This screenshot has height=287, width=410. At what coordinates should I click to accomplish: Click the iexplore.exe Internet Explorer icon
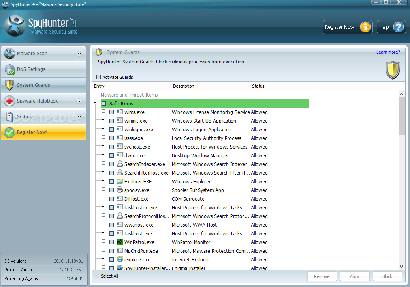point(120,259)
